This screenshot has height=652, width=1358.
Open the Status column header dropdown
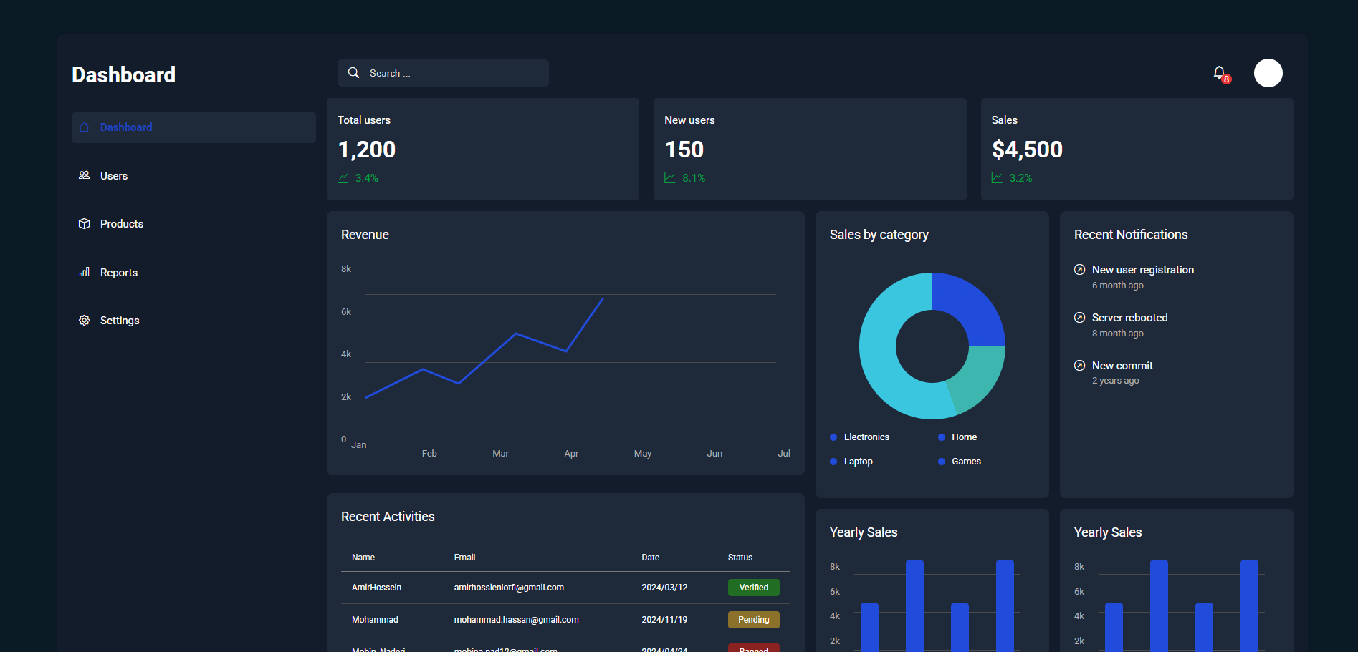click(x=740, y=557)
